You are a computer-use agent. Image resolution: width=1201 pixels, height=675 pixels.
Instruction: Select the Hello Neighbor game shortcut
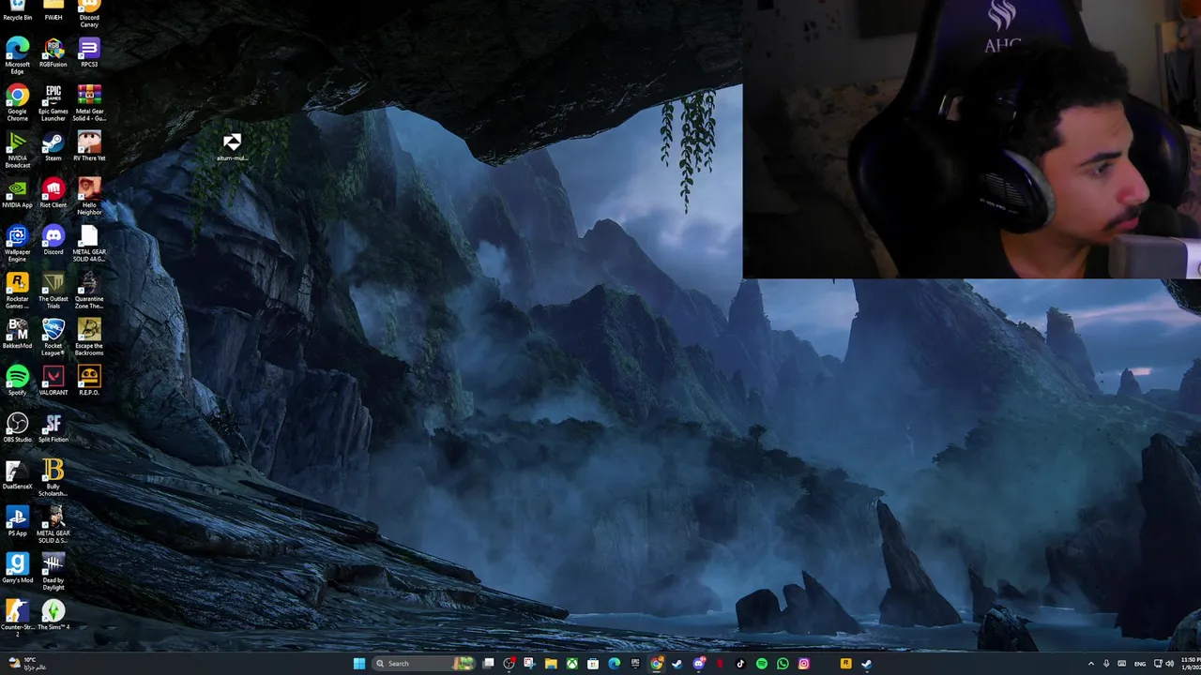pos(89,196)
